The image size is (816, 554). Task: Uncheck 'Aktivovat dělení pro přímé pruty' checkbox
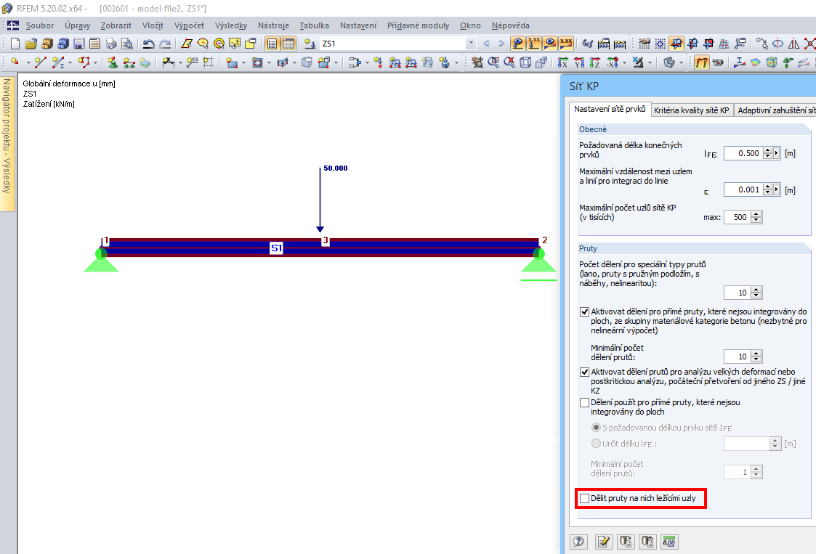[x=585, y=312]
